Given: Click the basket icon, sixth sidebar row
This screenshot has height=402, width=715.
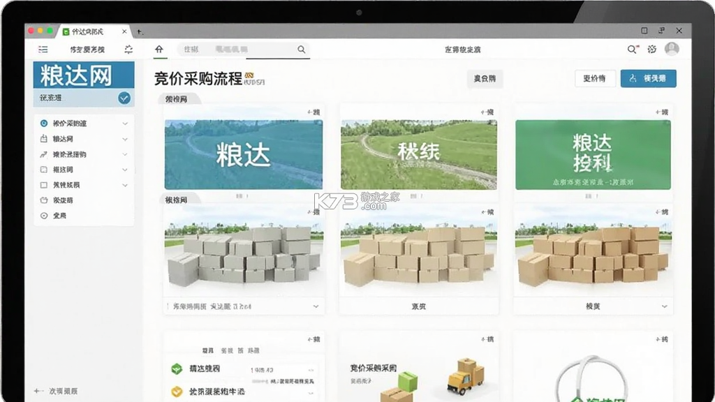Looking at the screenshot, I should click(44, 200).
